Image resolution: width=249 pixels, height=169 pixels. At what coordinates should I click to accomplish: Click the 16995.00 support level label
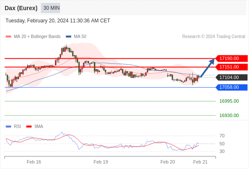point(229,101)
